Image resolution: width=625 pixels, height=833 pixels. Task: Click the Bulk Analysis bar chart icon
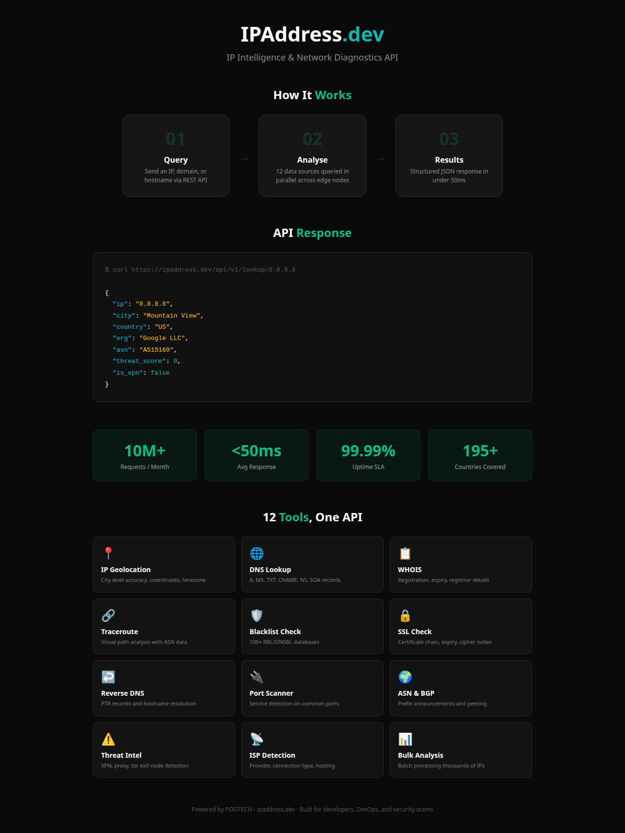pyautogui.click(x=405, y=739)
